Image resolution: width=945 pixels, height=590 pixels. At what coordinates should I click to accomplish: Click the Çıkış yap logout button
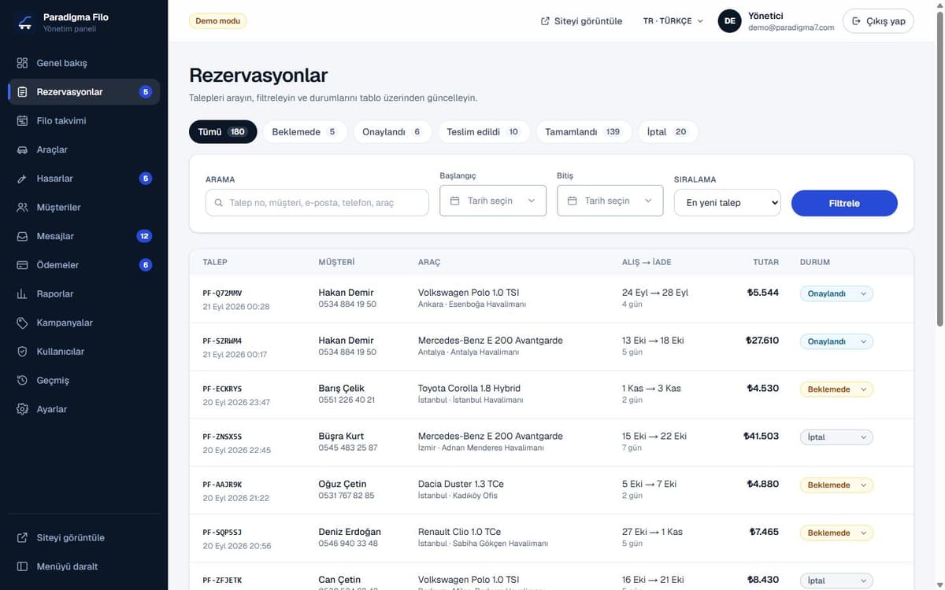(x=878, y=21)
